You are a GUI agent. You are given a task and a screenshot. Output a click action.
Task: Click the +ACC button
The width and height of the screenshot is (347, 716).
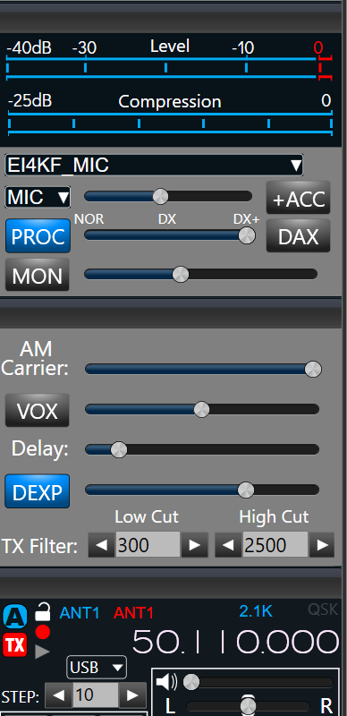pos(298,198)
